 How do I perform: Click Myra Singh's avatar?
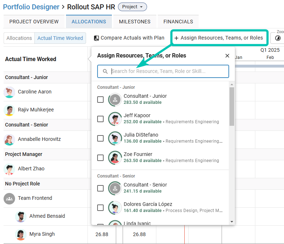point(21,235)
